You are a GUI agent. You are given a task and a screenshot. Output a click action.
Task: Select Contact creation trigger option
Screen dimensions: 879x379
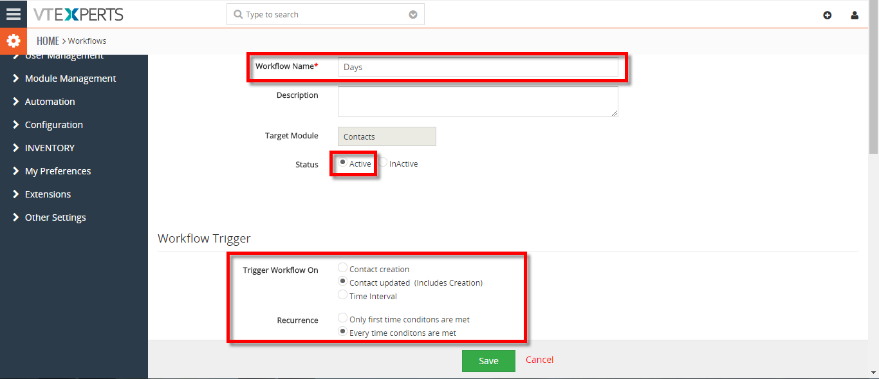click(x=343, y=268)
